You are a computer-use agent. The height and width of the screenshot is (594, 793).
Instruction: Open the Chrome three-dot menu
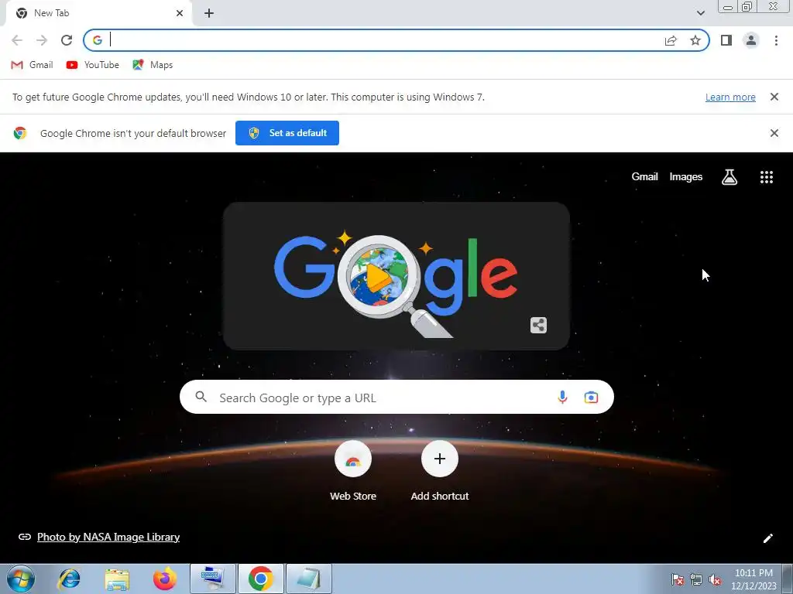click(x=776, y=40)
